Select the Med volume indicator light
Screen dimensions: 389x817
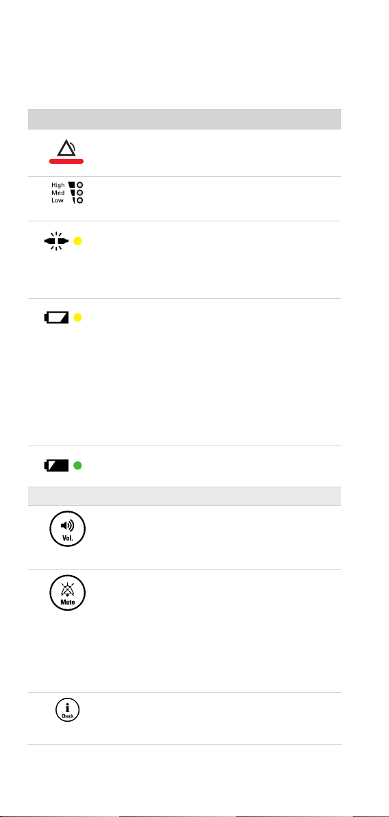pyautogui.click(x=79, y=193)
